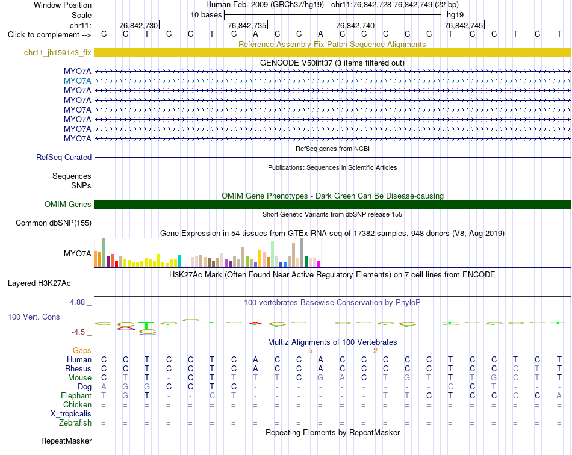Click the tall gray GTEx expression bar
Viewport: 572px width, 455px height.
click(x=302, y=252)
